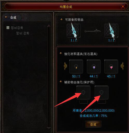Screen dimensions: 129x133
Task: Click the first empty protection charm slot
Action: pyautogui.click(x=83, y=92)
